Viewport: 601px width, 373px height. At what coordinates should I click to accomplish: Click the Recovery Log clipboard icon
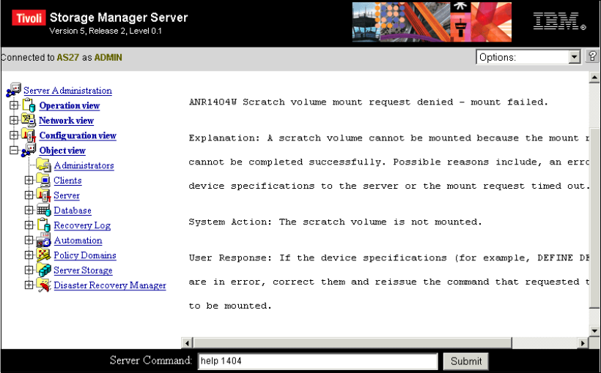[44, 225]
